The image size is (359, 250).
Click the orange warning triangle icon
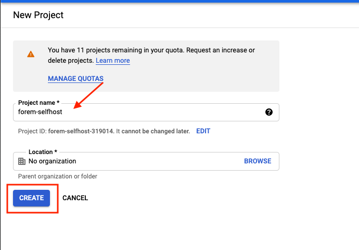[31, 54]
